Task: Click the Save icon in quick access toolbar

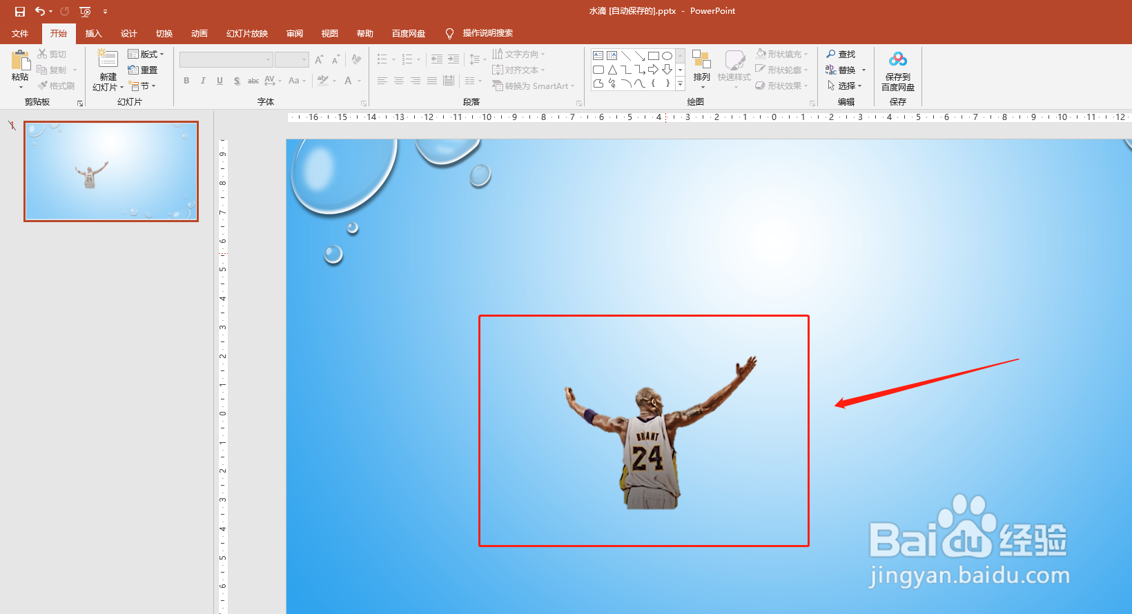Action: click(x=20, y=12)
